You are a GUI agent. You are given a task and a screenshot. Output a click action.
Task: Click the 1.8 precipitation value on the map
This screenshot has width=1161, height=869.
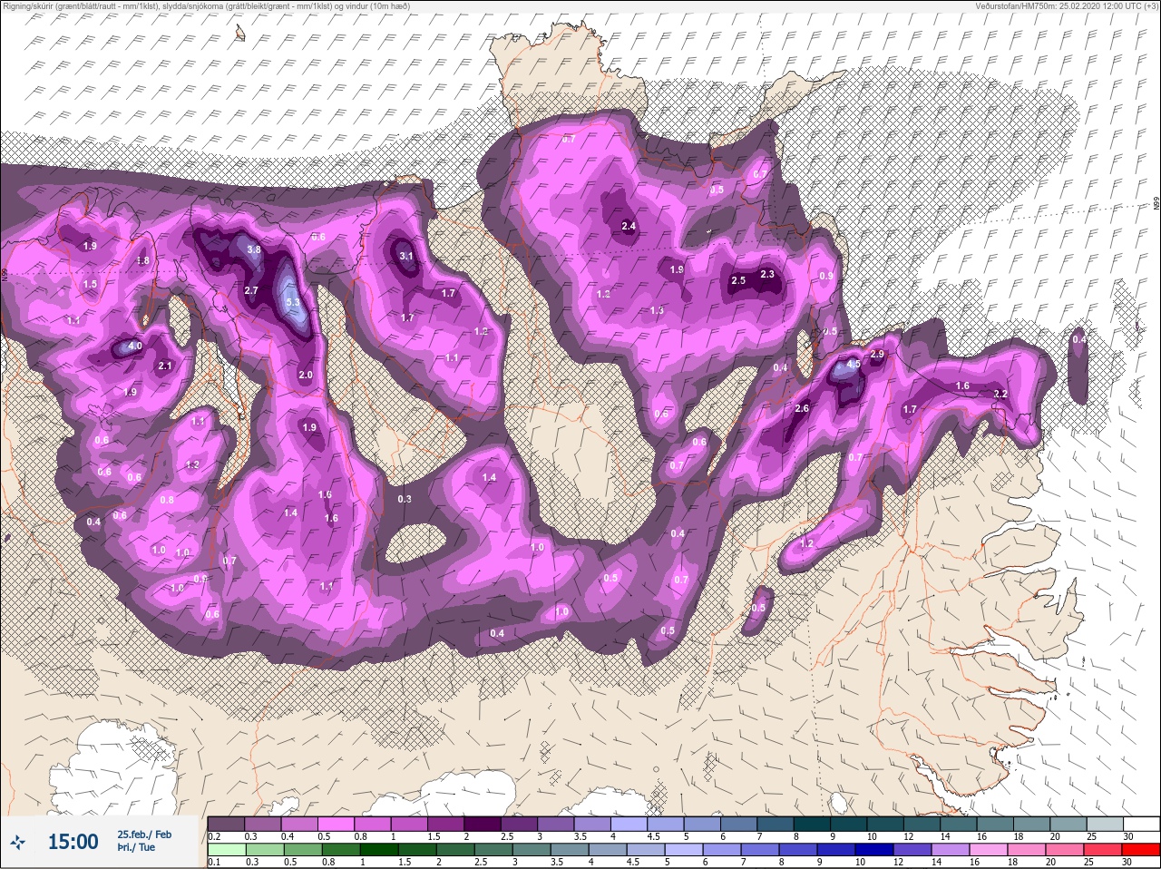(142, 260)
